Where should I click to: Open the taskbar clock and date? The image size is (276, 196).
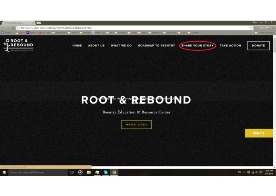[269, 172]
